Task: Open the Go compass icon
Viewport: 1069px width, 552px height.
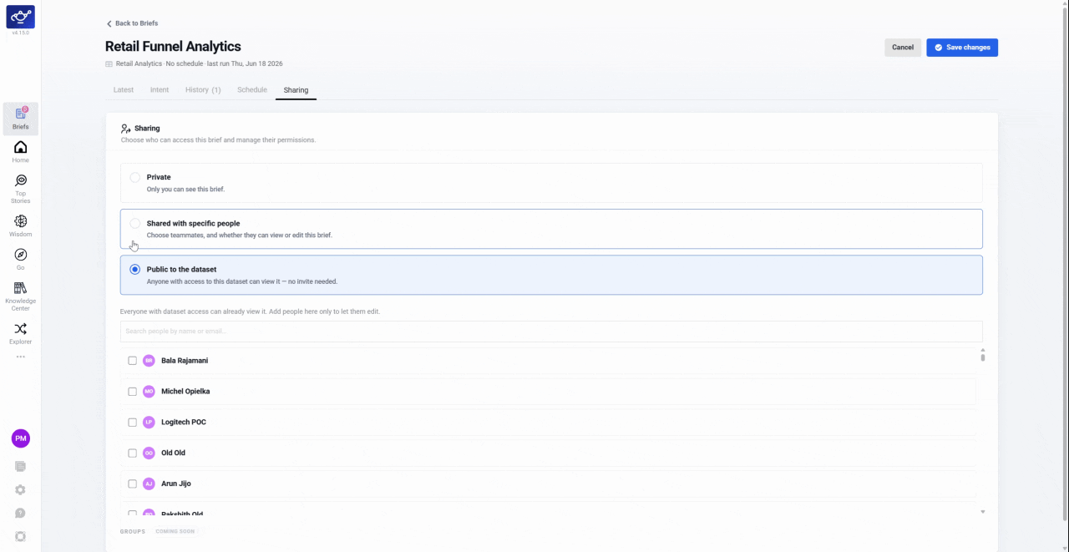Action: click(x=20, y=259)
